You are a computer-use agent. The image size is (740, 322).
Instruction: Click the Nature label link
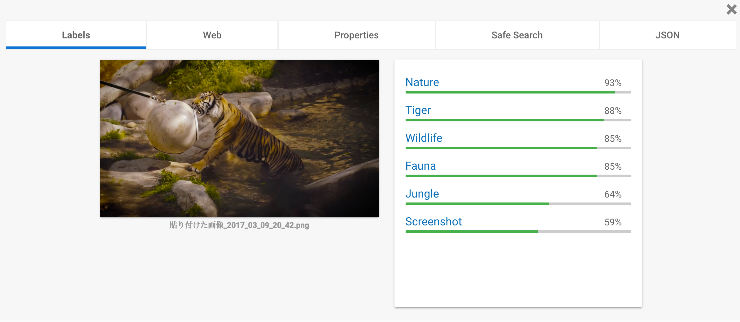[x=422, y=82]
